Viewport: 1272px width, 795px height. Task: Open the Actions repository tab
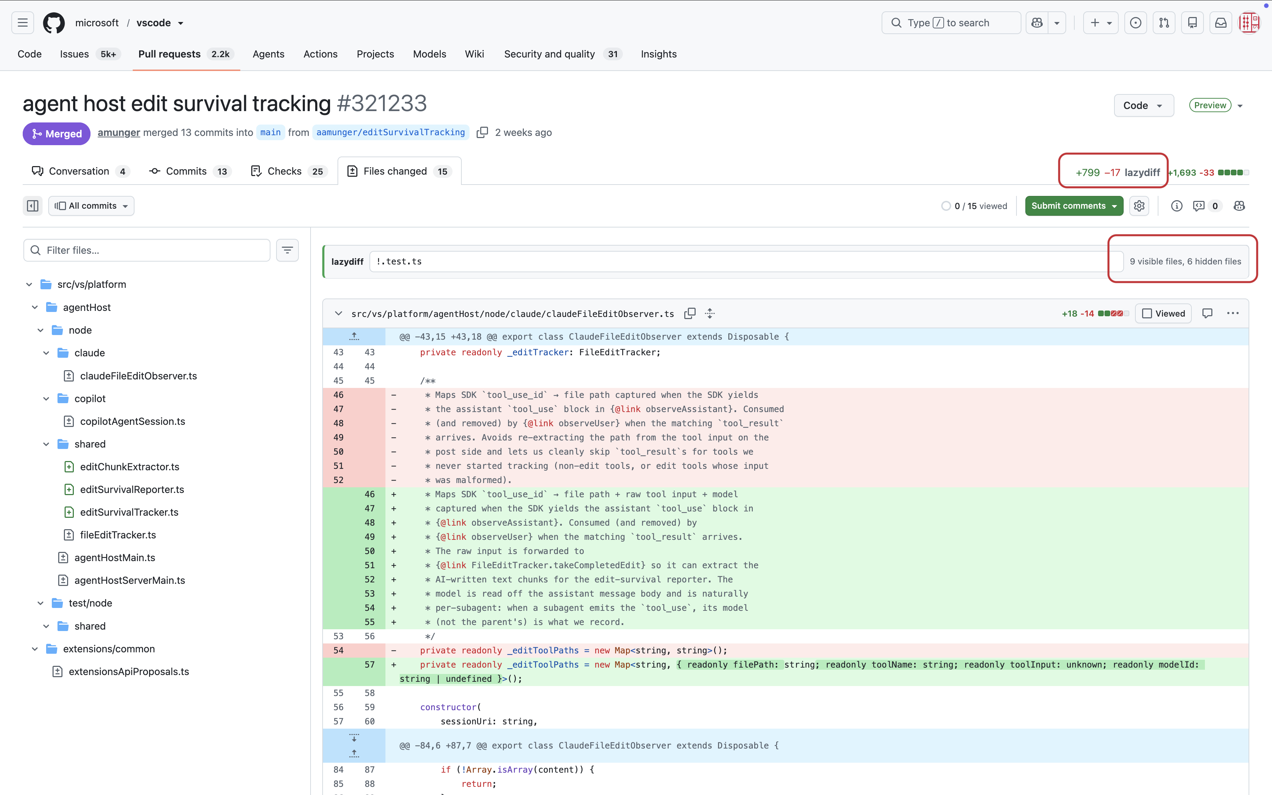pos(320,54)
